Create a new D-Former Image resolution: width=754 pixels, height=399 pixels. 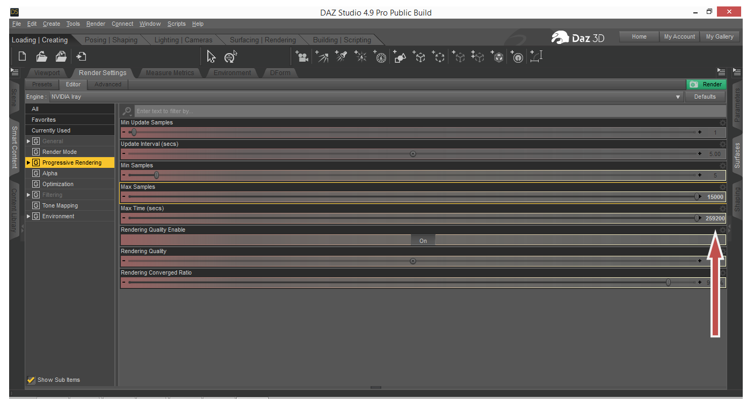[x=517, y=56]
